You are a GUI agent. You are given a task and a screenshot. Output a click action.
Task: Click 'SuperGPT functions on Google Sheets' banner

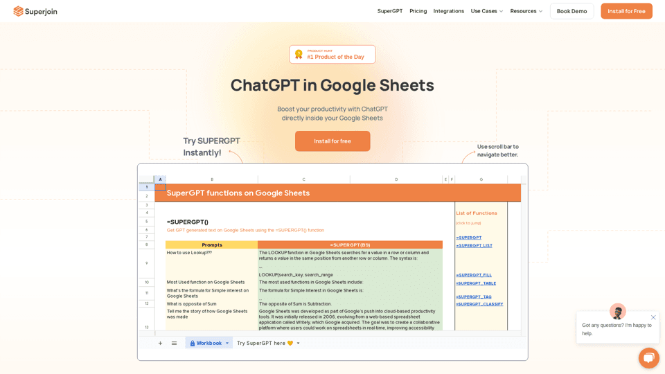pyautogui.click(x=337, y=193)
